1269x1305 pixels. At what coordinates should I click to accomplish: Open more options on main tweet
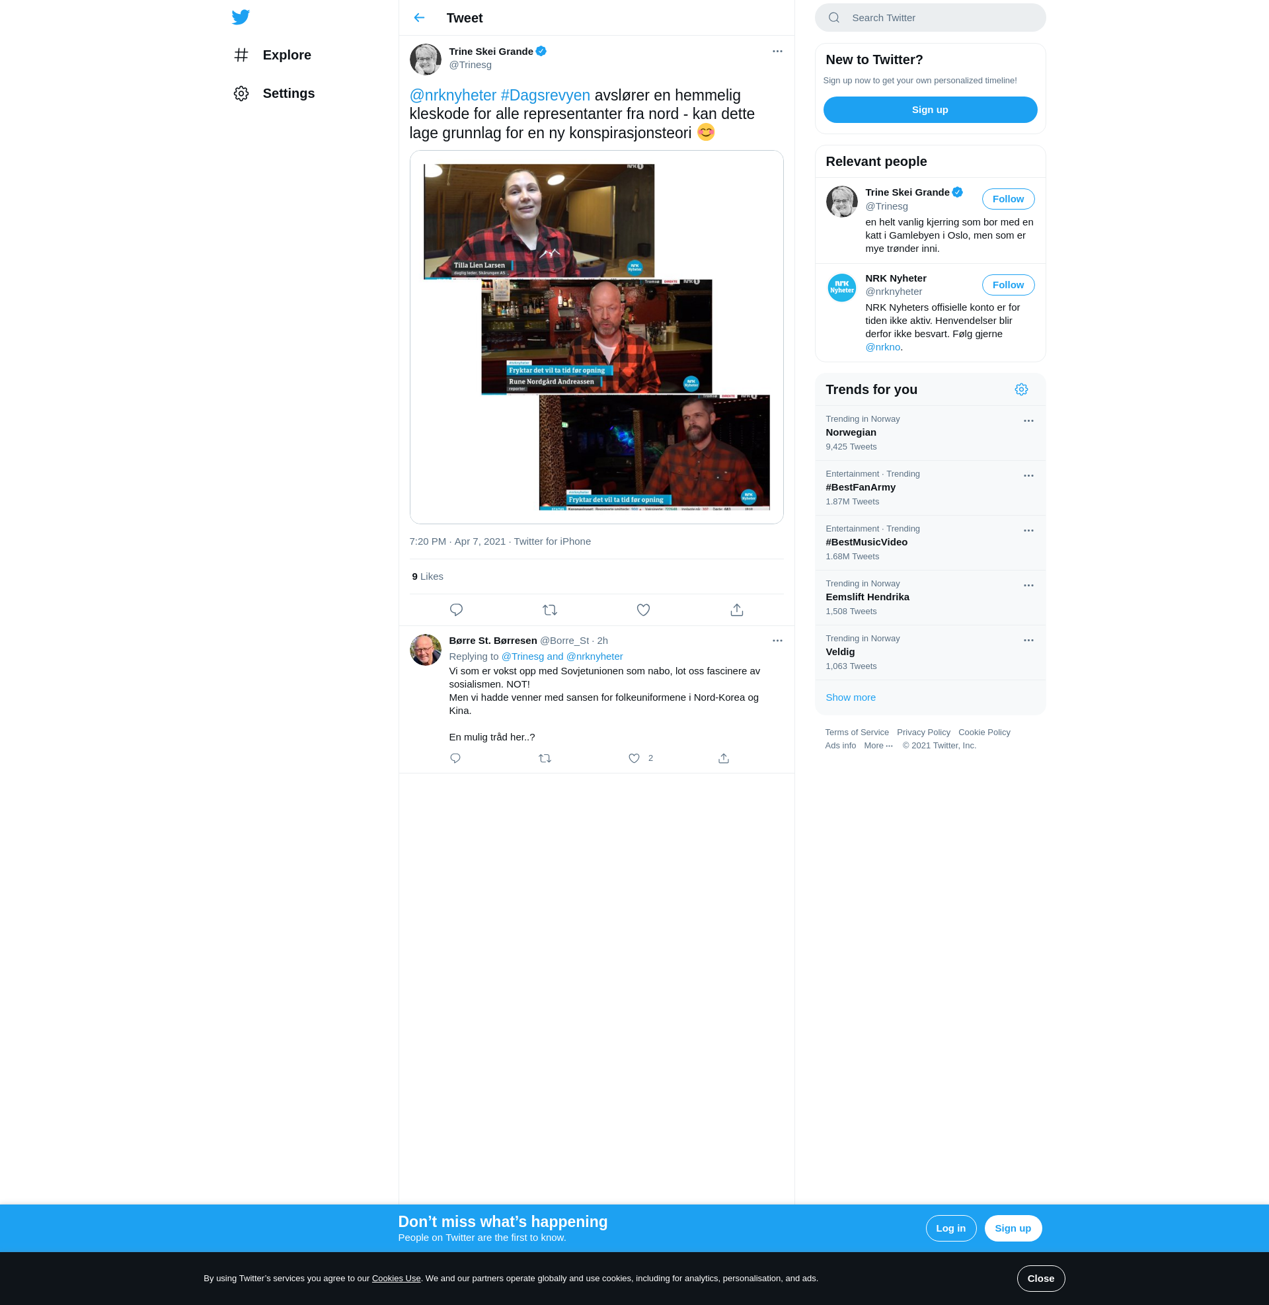[777, 52]
